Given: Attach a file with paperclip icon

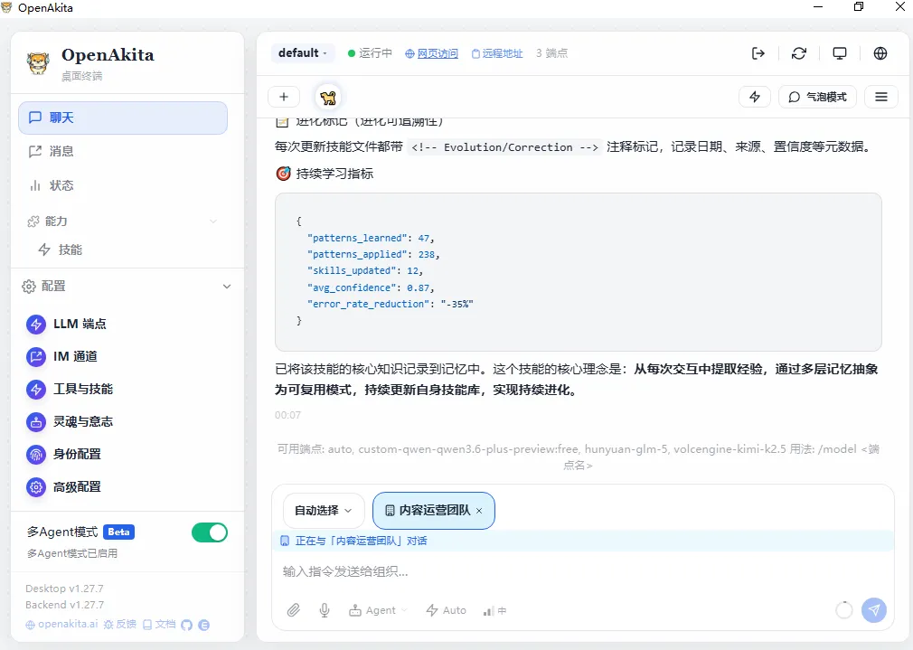Looking at the screenshot, I should 294,610.
